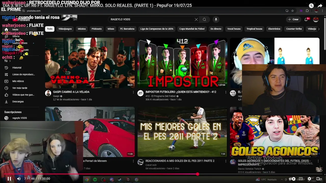Select the Pódcasts filter chip
The image size is (326, 183).
[97, 29]
